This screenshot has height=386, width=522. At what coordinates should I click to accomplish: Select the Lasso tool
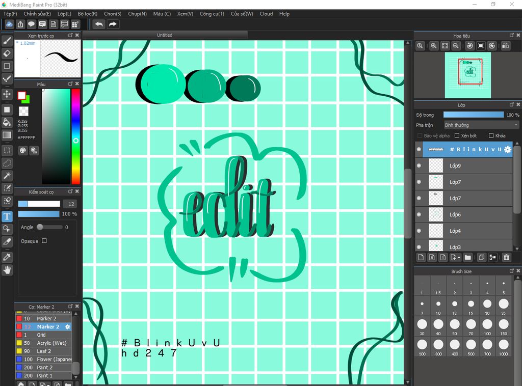(7, 163)
